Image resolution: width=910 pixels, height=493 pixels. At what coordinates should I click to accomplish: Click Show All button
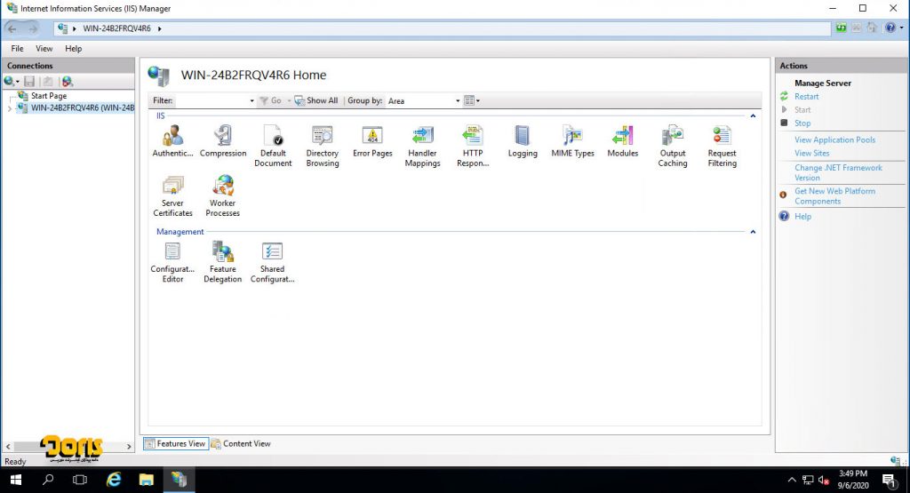316,101
